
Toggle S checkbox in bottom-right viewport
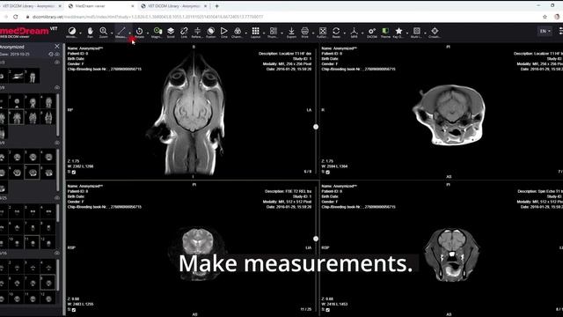point(327,310)
